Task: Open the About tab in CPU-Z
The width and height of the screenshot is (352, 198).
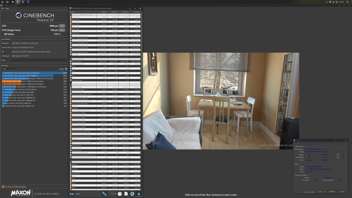Action: 343,144
